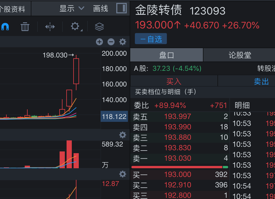Open main chart panel gear settings
The width and height of the screenshot is (275, 199).
click(x=123, y=42)
